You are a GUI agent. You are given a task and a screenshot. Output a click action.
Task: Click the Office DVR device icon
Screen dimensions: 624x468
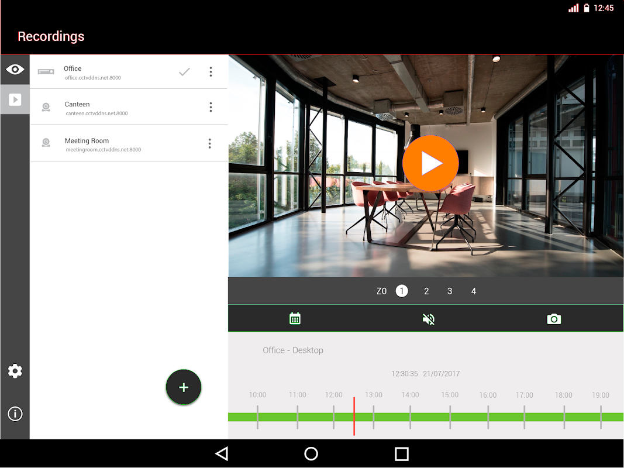point(46,71)
